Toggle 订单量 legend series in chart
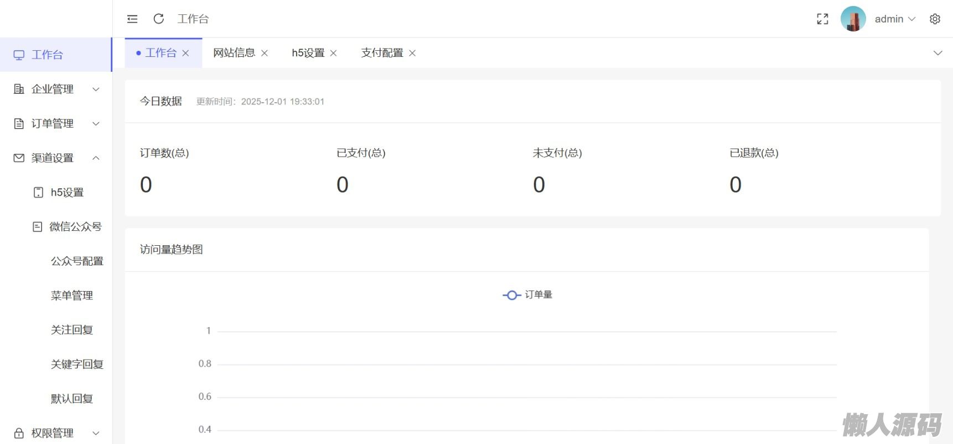The image size is (953, 444). click(527, 295)
